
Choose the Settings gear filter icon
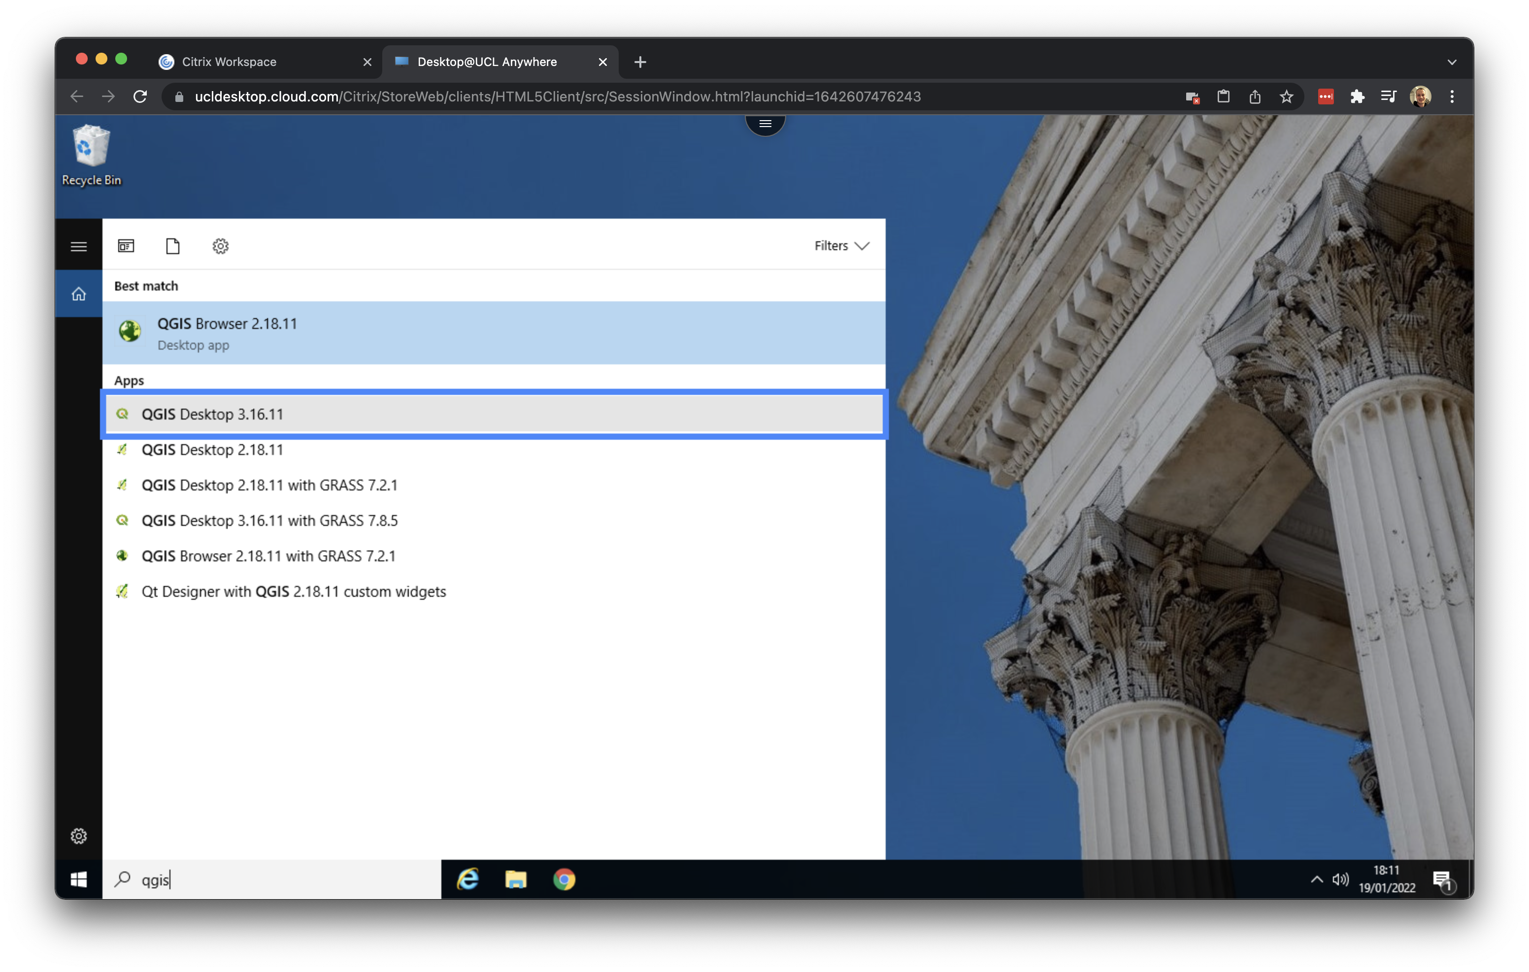220,246
